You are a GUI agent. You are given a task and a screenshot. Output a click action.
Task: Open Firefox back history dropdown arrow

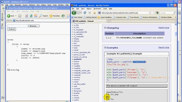81,13
